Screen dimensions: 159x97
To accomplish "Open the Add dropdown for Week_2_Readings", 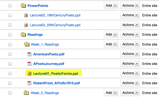I will coord(111,93).
